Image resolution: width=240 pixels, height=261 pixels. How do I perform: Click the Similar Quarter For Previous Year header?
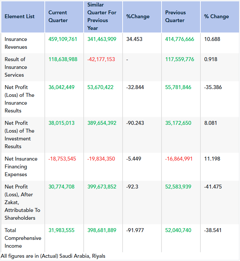point(102,17)
